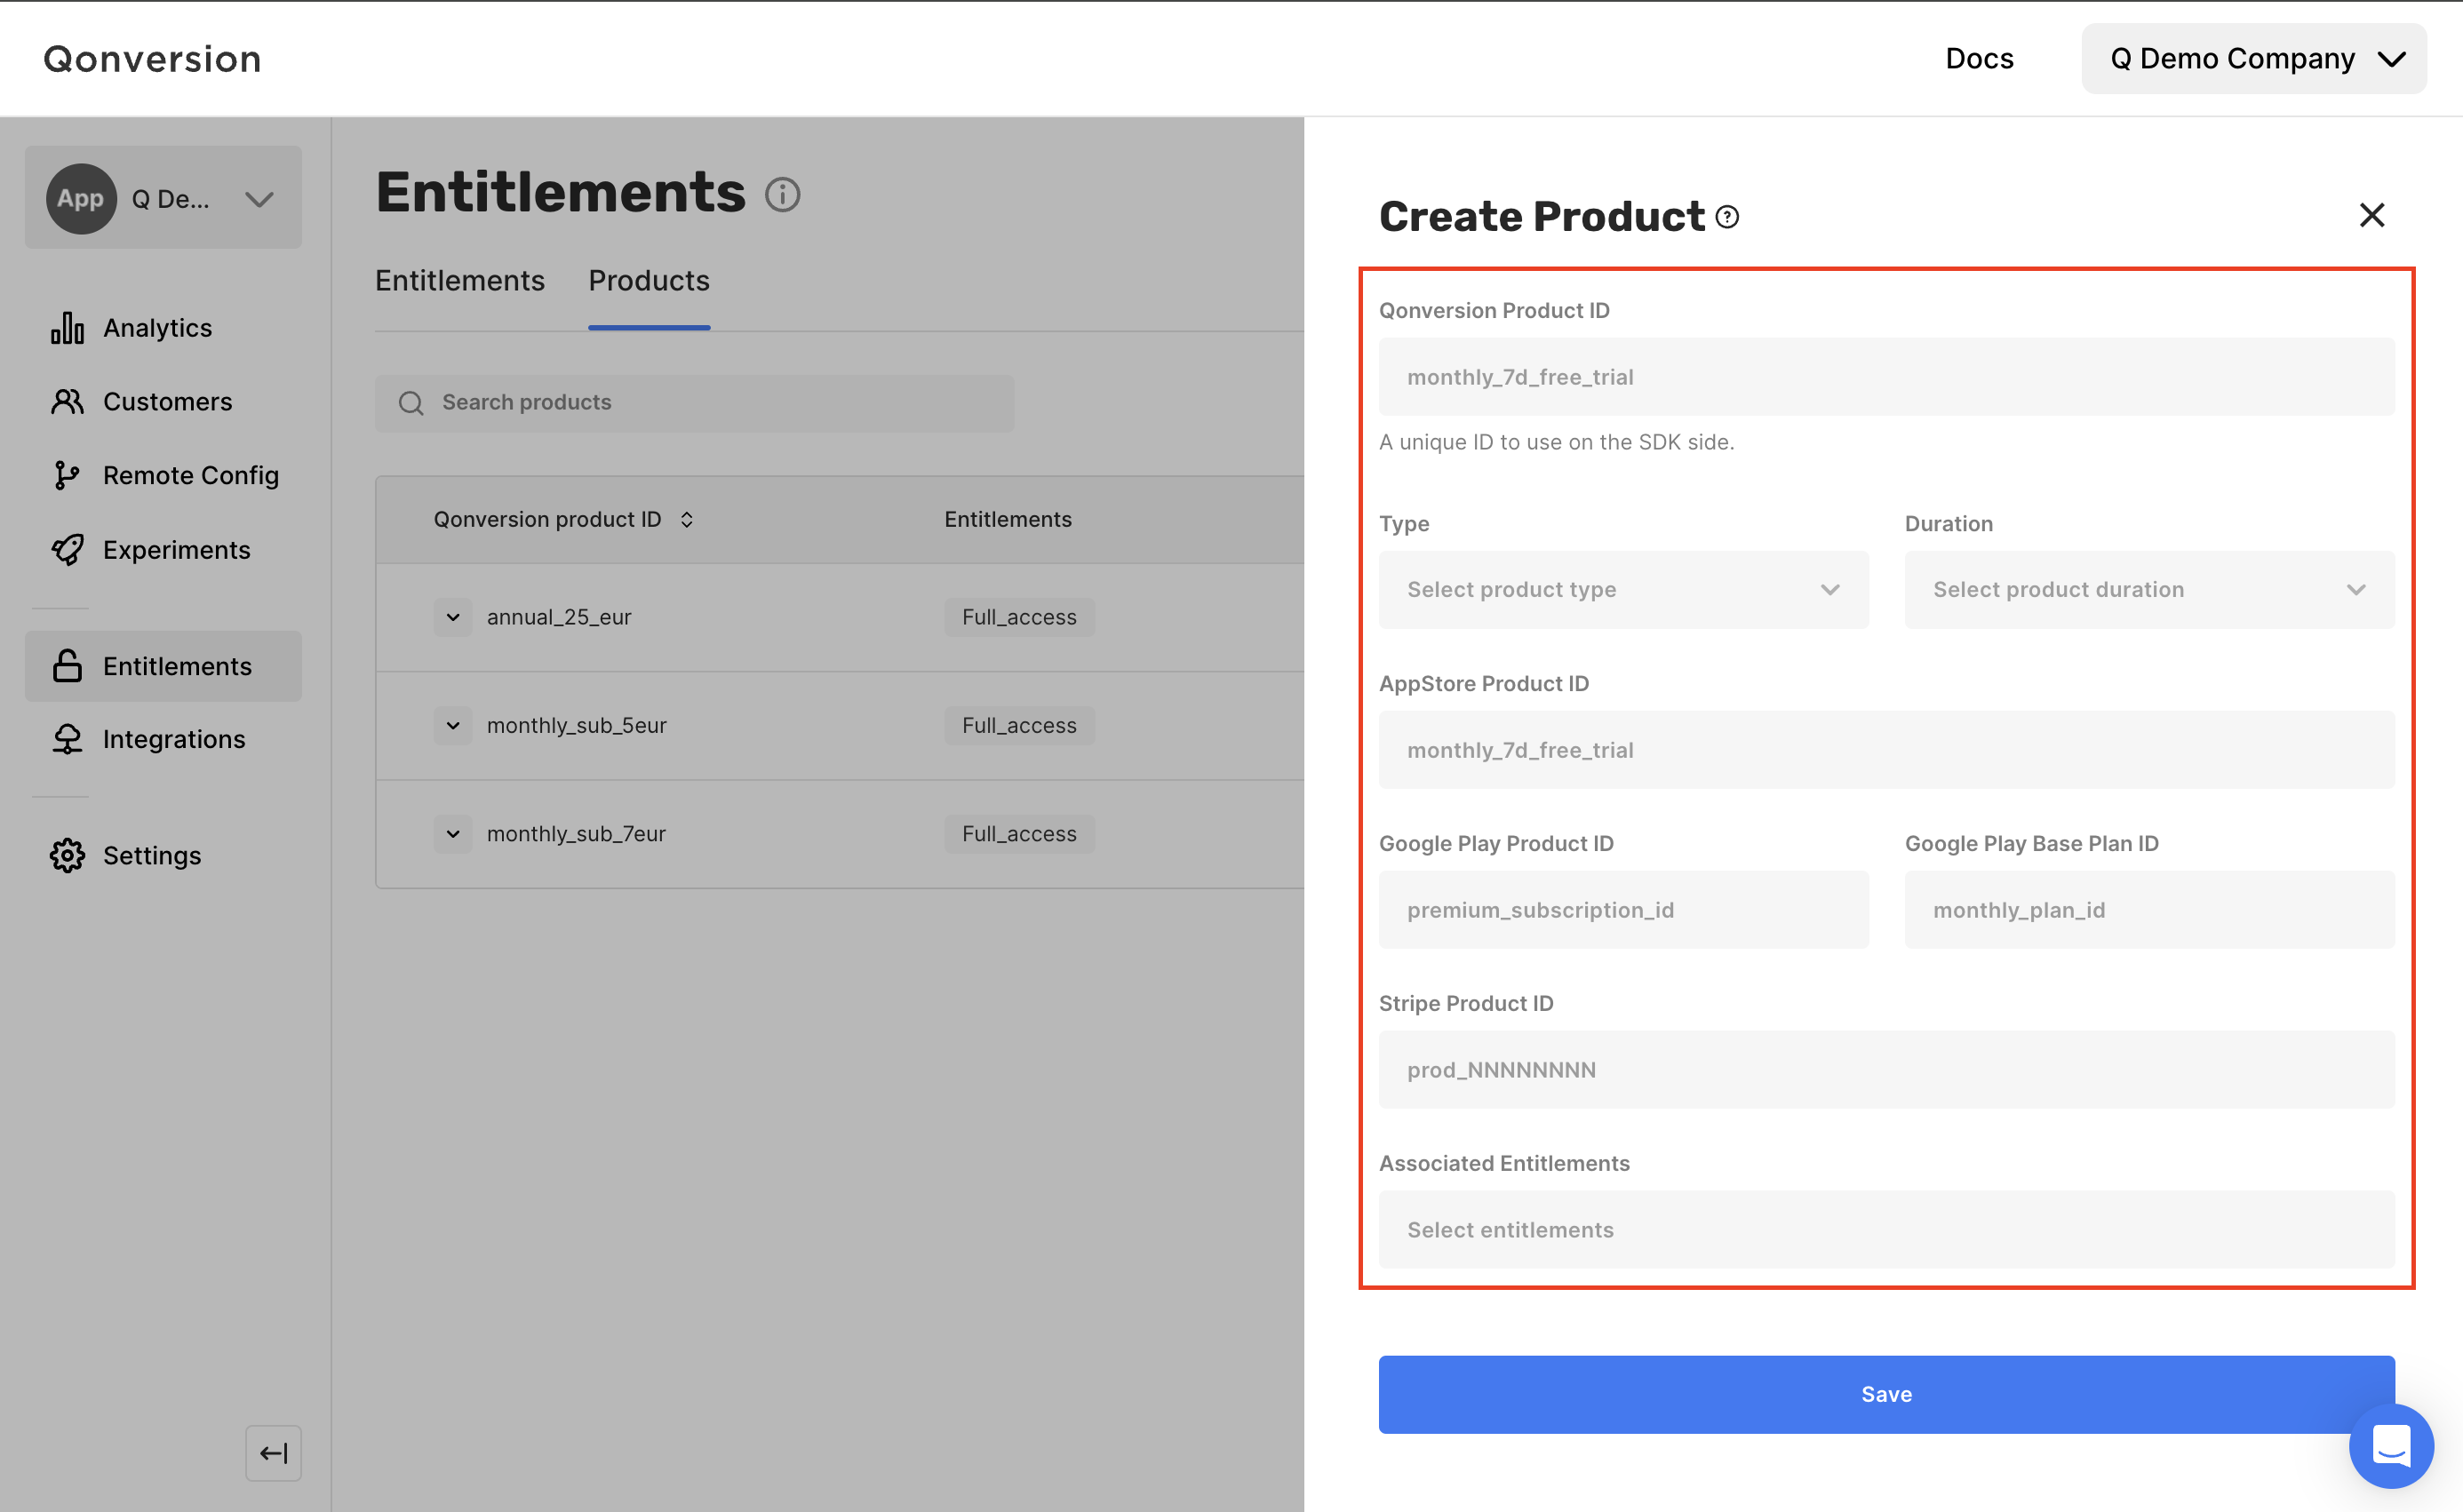
Task: Collapse sidebar with arrow icon
Action: click(x=273, y=1452)
